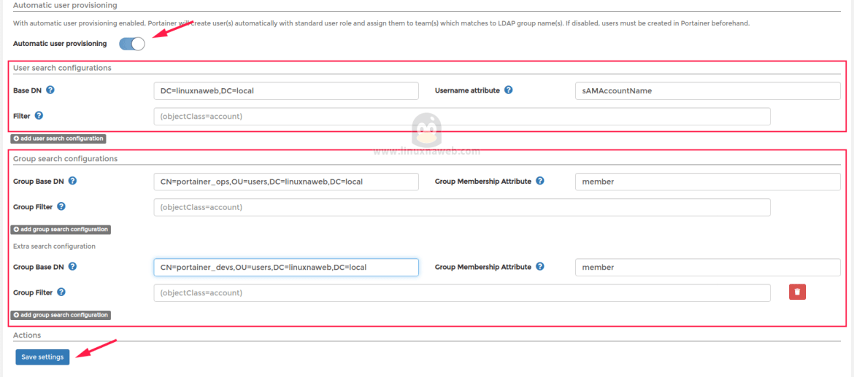Click the extra configuration Group Filter input
The width and height of the screenshot is (854, 377).
(462, 292)
